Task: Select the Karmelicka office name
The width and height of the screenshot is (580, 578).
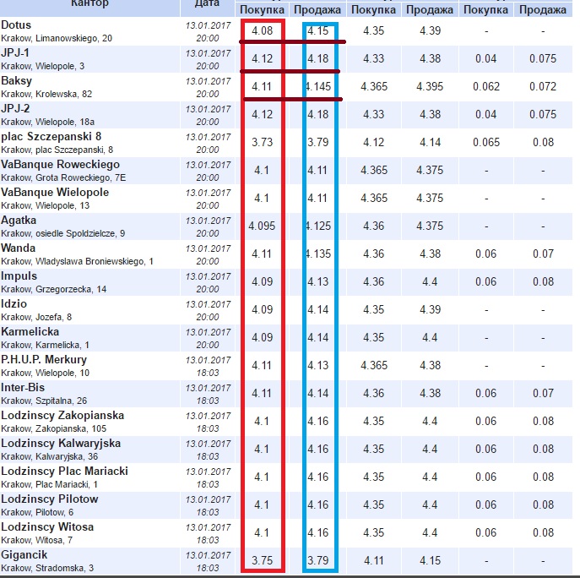Action: point(30,332)
